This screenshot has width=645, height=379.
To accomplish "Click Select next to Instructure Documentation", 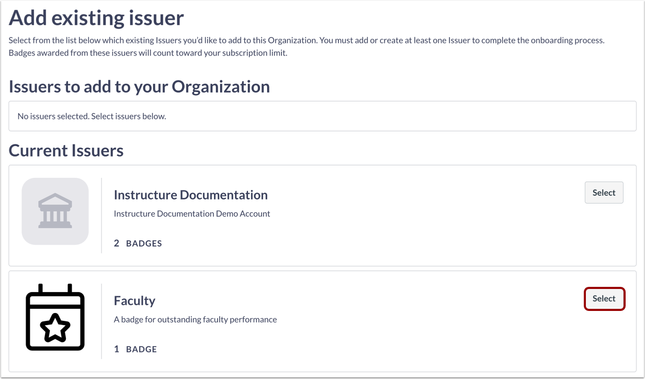I will [604, 193].
